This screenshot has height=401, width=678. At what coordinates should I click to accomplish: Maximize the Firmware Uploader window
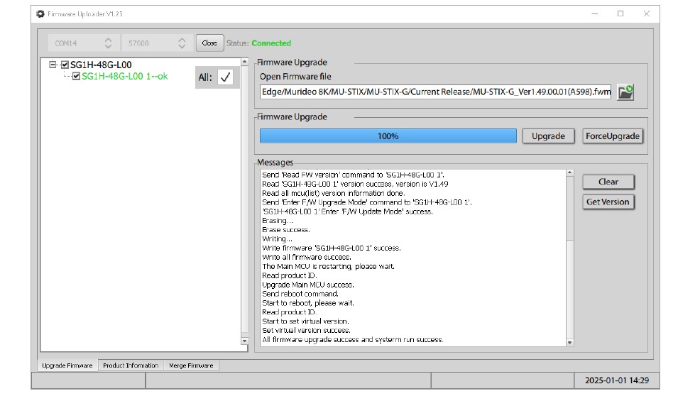tap(620, 13)
